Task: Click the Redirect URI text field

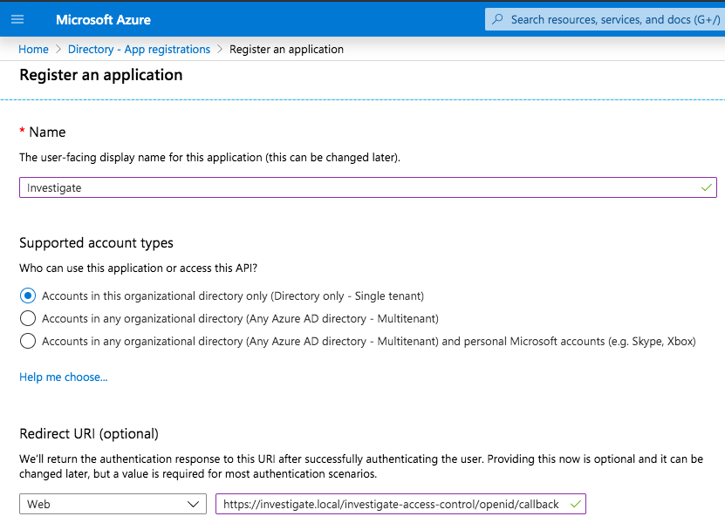Action: [x=393, y=504]
